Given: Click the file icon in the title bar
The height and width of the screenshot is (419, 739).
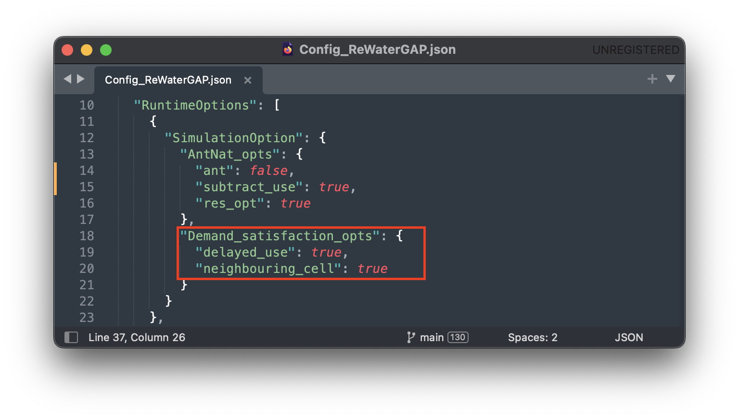Looking at the screenshot, I should tap(288, 49).
